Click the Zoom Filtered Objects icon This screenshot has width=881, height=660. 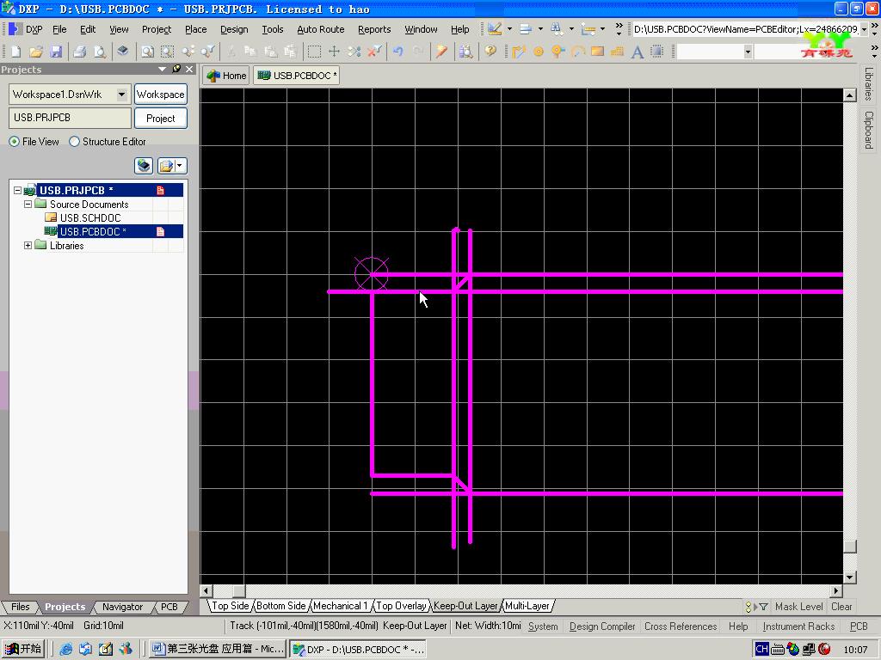(207, 52)
